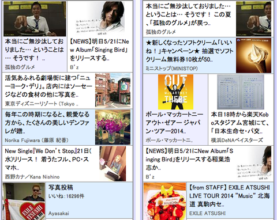This screenshot has height=220, width=277.
Task: Open 西野カナ/Kana Nishino page name
Action: [x=32, y=177]
